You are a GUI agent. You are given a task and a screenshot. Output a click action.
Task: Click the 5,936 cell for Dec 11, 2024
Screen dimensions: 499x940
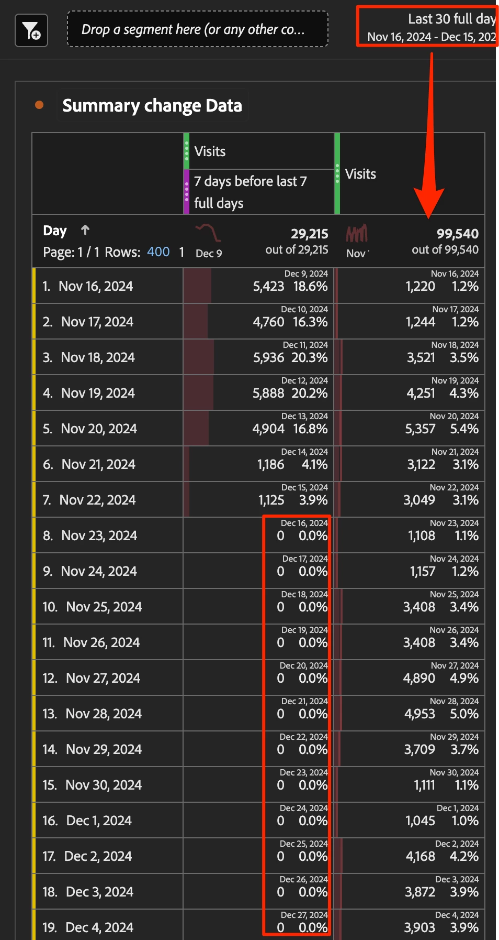[x=258, y=357]
